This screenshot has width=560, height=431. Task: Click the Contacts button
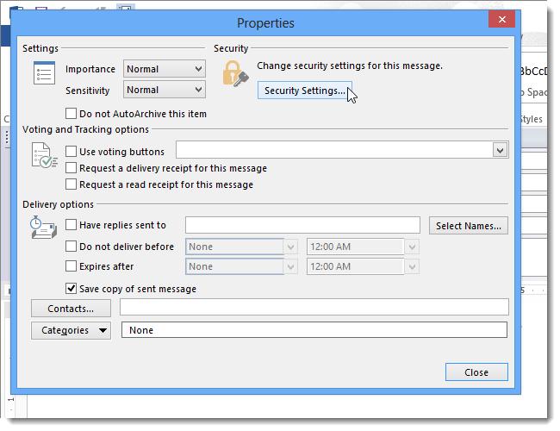pos(71,309)
